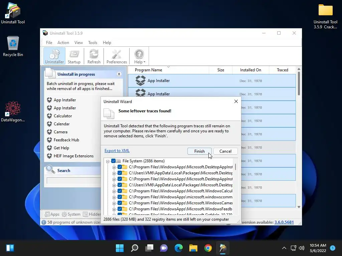Open the Tools menu

tap(93, 43)
